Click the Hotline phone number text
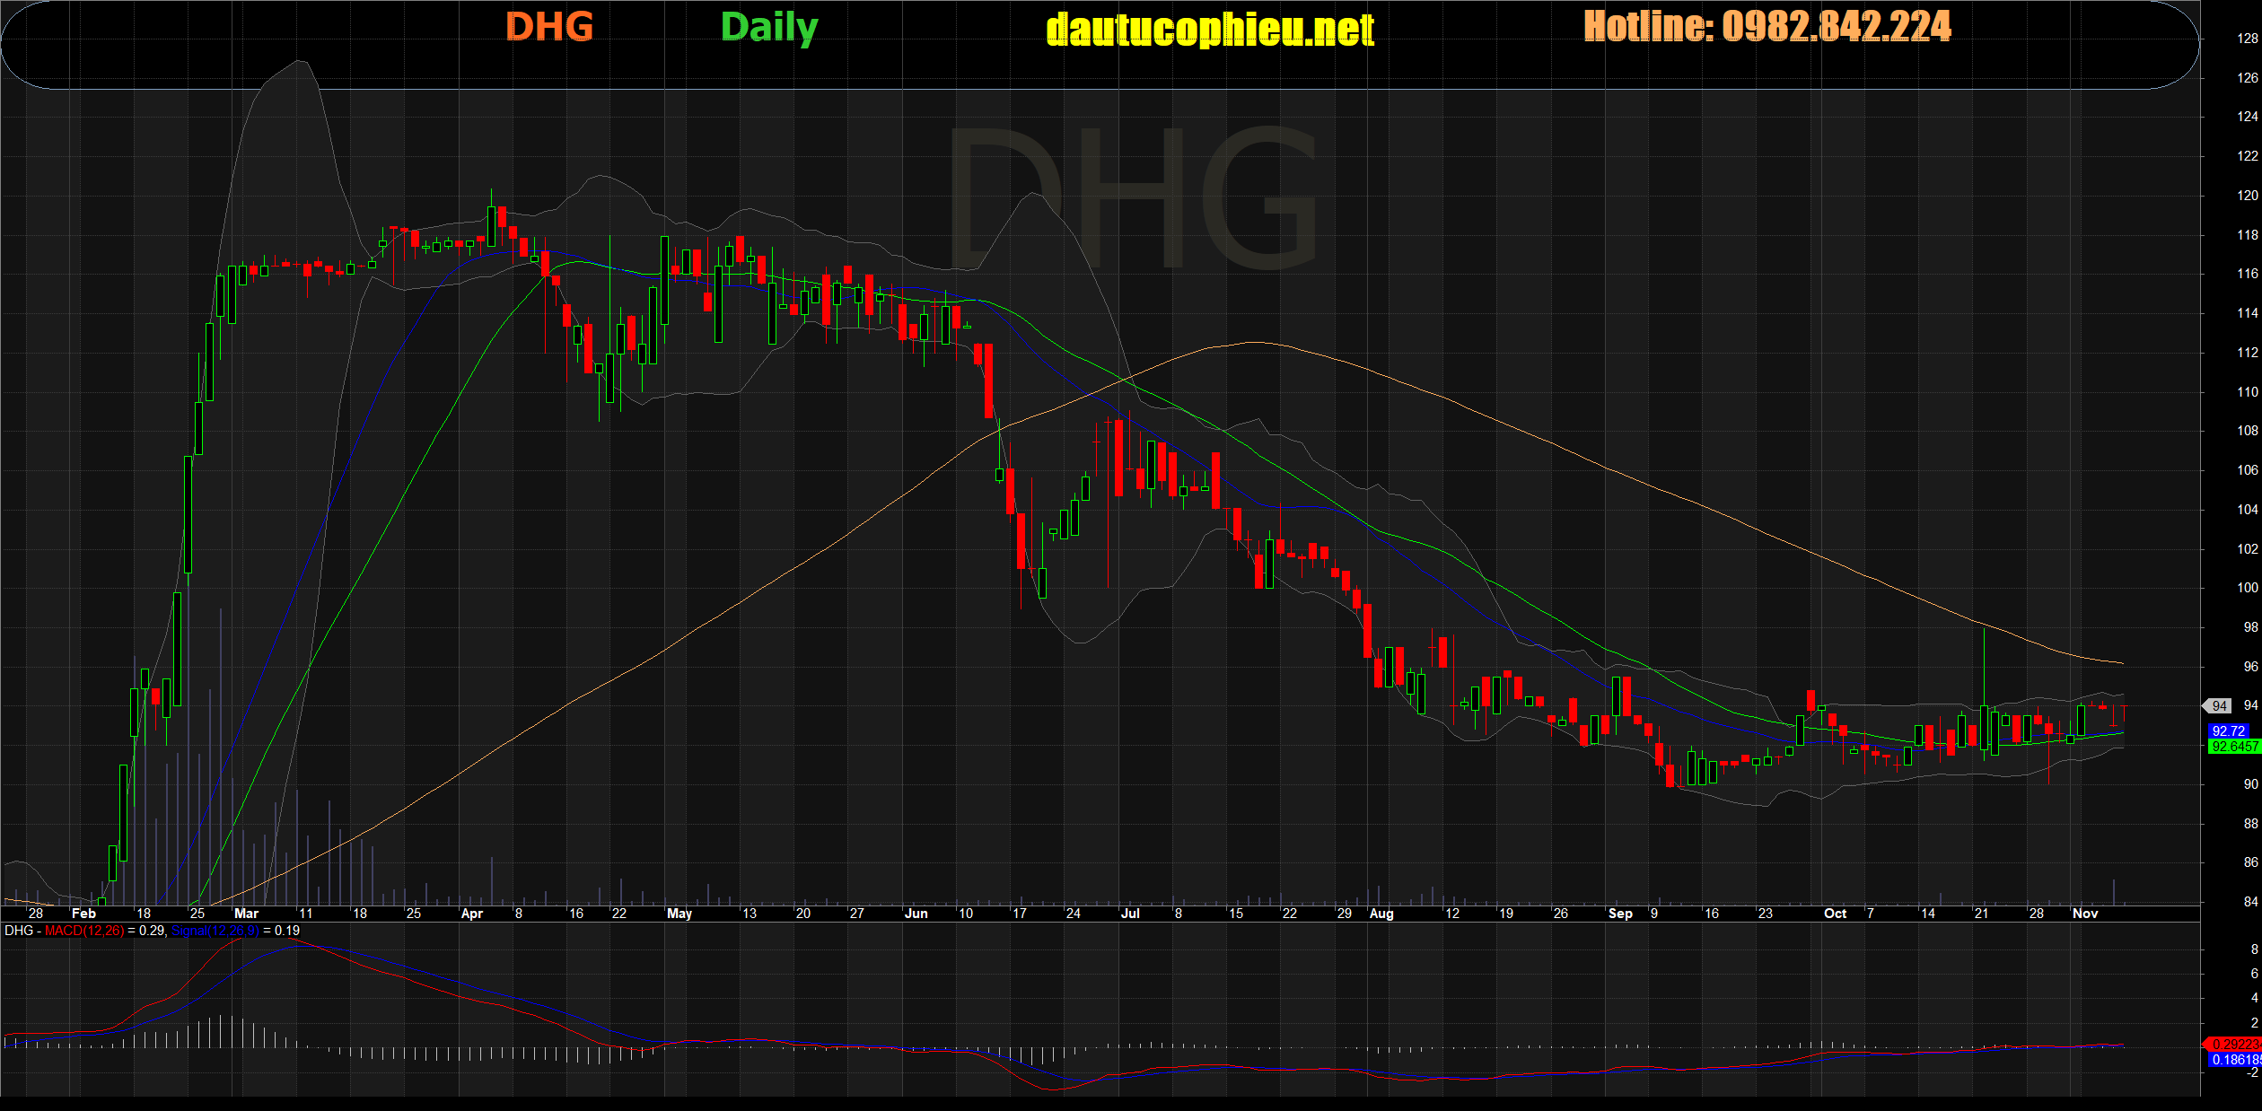This screenshot has height=1111, width=2262. (1767, 26)
